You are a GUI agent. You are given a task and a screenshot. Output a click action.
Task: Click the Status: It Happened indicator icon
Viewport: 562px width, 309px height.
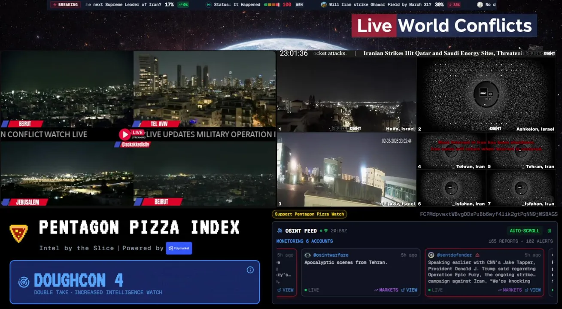(209, 5)
